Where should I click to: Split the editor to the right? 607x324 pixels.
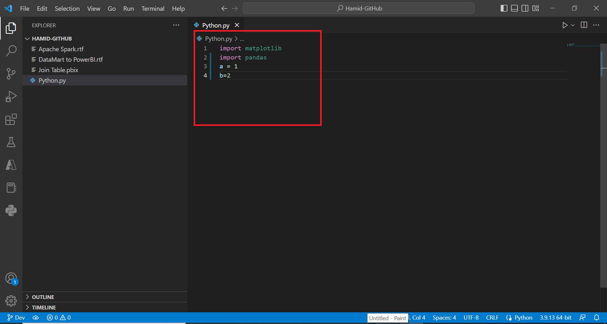click(x=584, y=25)
